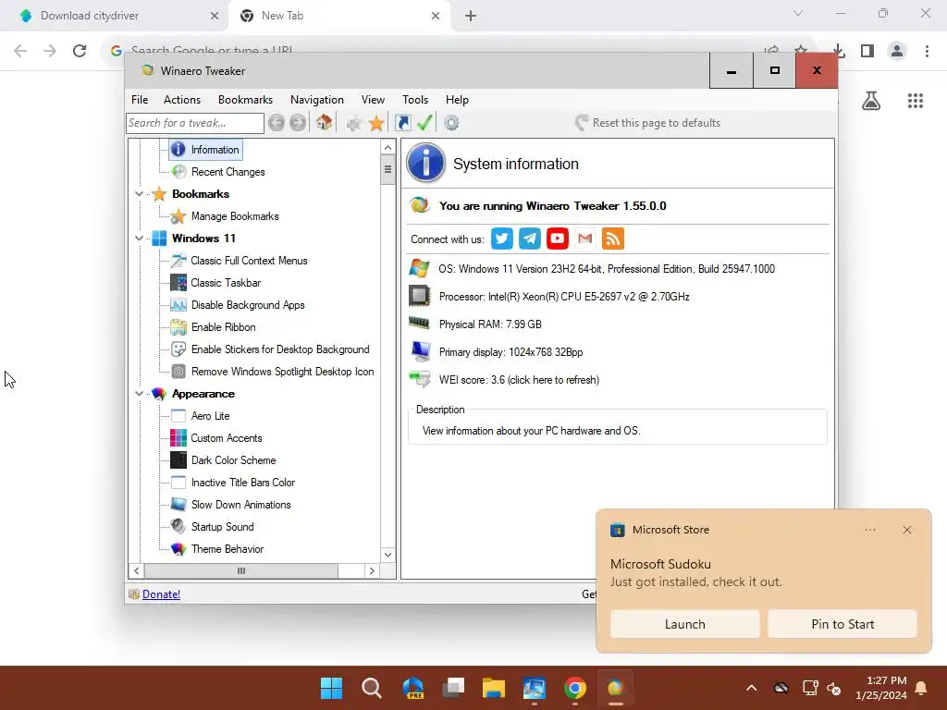Click the add bookmark star-plus icon
Screen dimensions: 947x710
pos(354,124)
